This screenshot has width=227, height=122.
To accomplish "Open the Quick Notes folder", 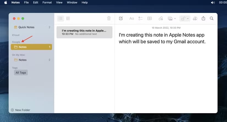I will [x=31, y=27].
